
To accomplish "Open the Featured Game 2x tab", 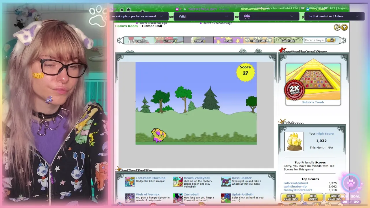I will click(x=258, y=40).
